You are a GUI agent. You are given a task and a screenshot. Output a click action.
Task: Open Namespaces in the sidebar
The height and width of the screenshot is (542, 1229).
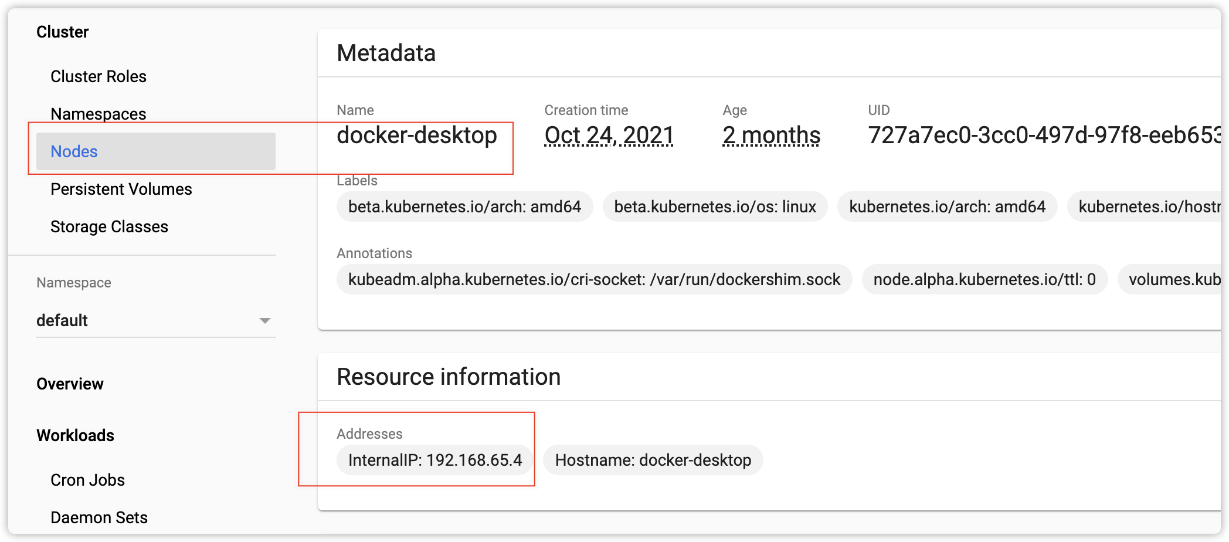(99, 114)
